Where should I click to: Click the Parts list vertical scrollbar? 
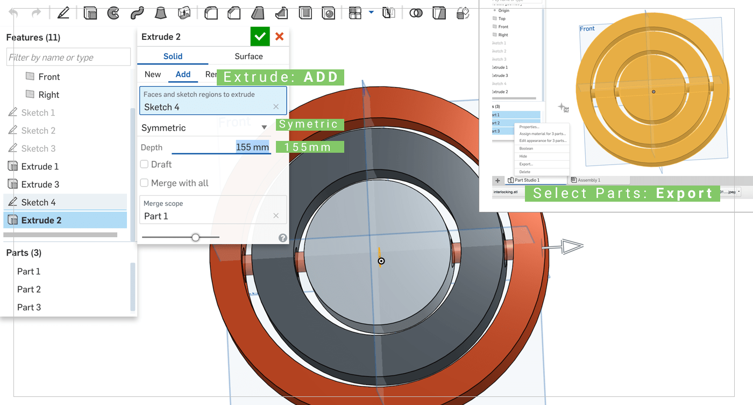(133, 287)
